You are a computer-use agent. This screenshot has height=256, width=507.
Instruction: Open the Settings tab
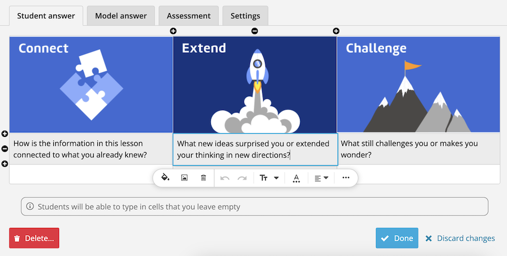pos(245,16)
